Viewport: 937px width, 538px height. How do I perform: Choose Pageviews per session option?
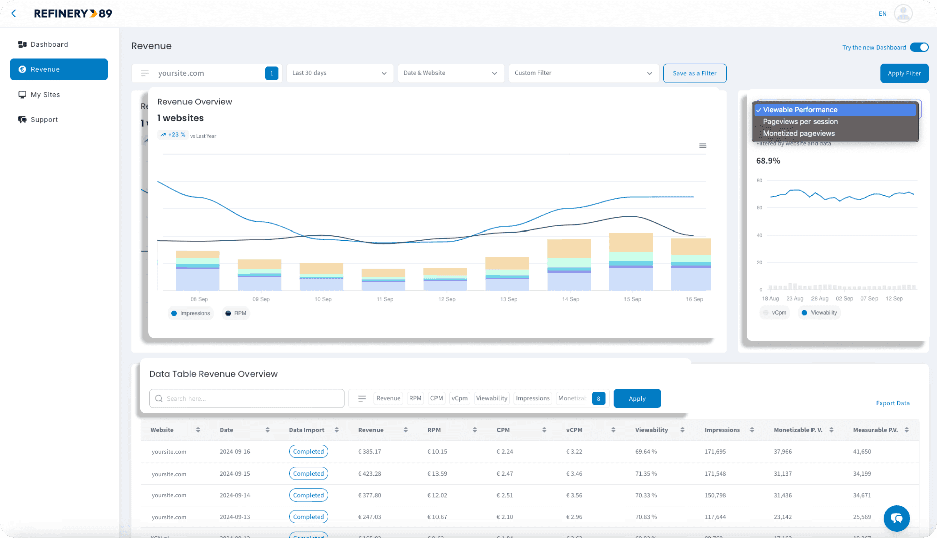pyautogui.click(x=835, y=122)
